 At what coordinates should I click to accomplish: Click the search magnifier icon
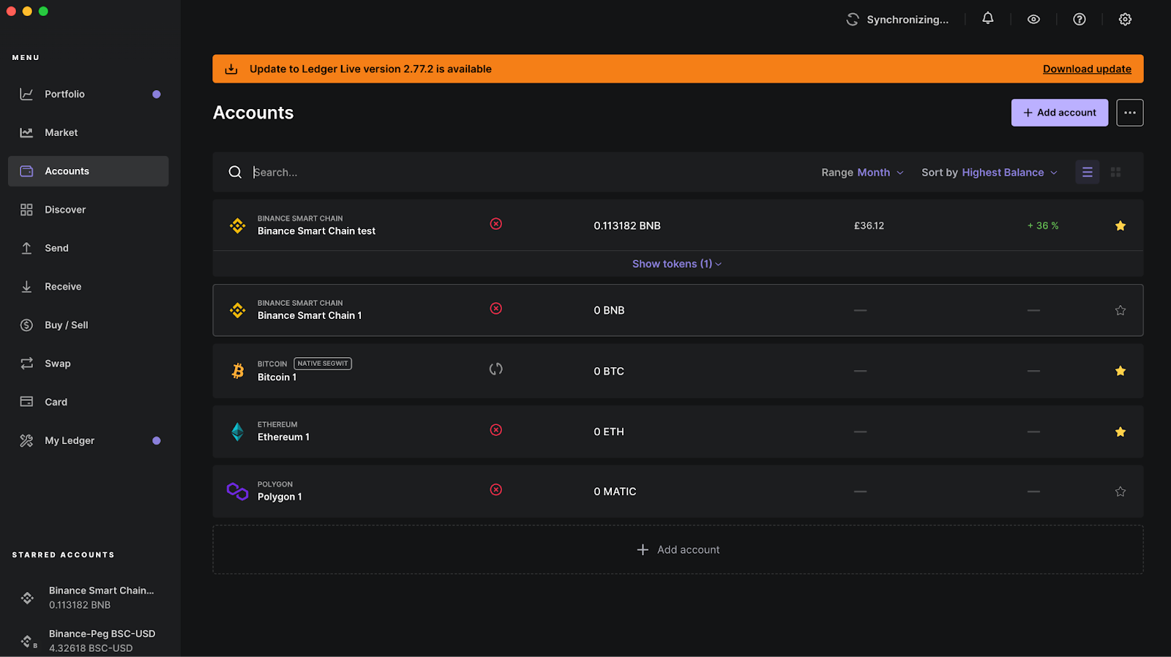click(235, 172)
